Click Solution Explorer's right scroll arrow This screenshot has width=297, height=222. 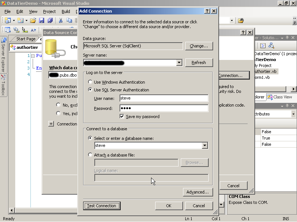294,89
